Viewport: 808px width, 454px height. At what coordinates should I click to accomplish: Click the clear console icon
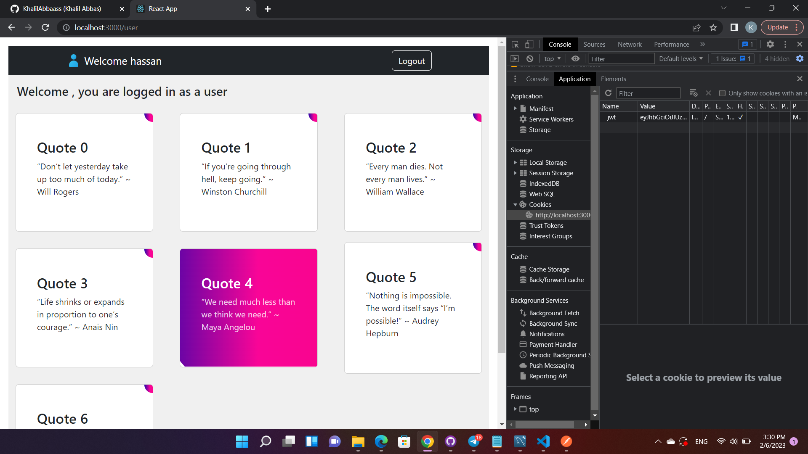pyautogui.click(x=530, y=59)
